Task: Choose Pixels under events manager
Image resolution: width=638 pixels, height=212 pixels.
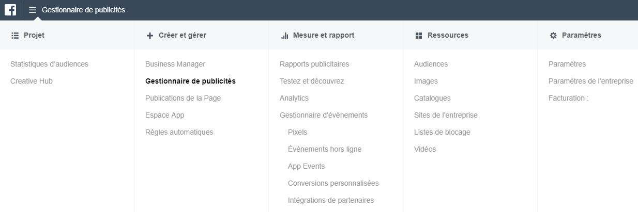Action: coord(297,132)
